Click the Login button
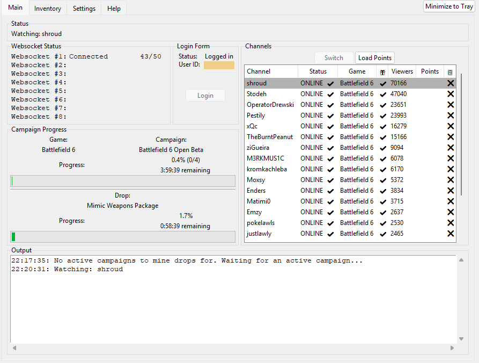Viewport: 479px width, 363px height. [x=205, y=96]
